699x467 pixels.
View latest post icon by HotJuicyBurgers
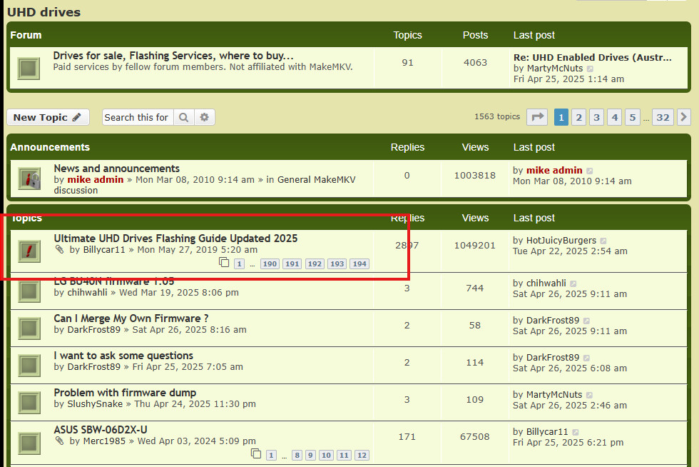603,241
